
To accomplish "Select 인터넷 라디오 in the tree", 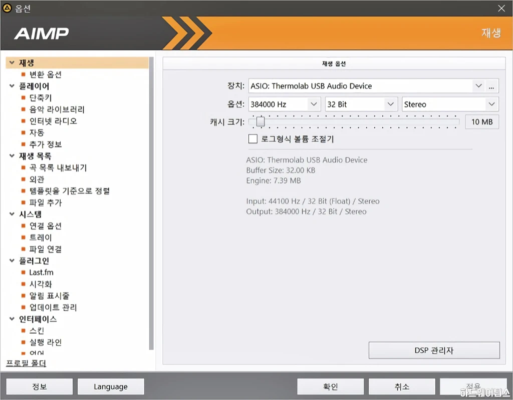I will tap(53, 121).
